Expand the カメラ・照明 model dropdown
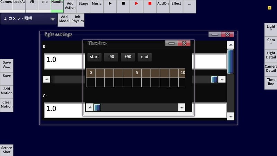The width and height of the screenshot is (277, 156). tap(29, 19)
